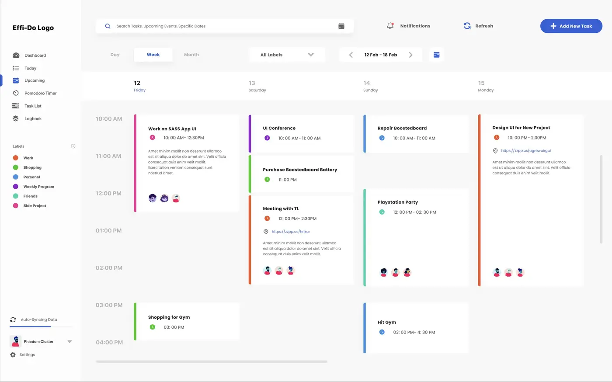Click the Refresh arrows icon
Viewport: 612px width, 382px height.
467,26
